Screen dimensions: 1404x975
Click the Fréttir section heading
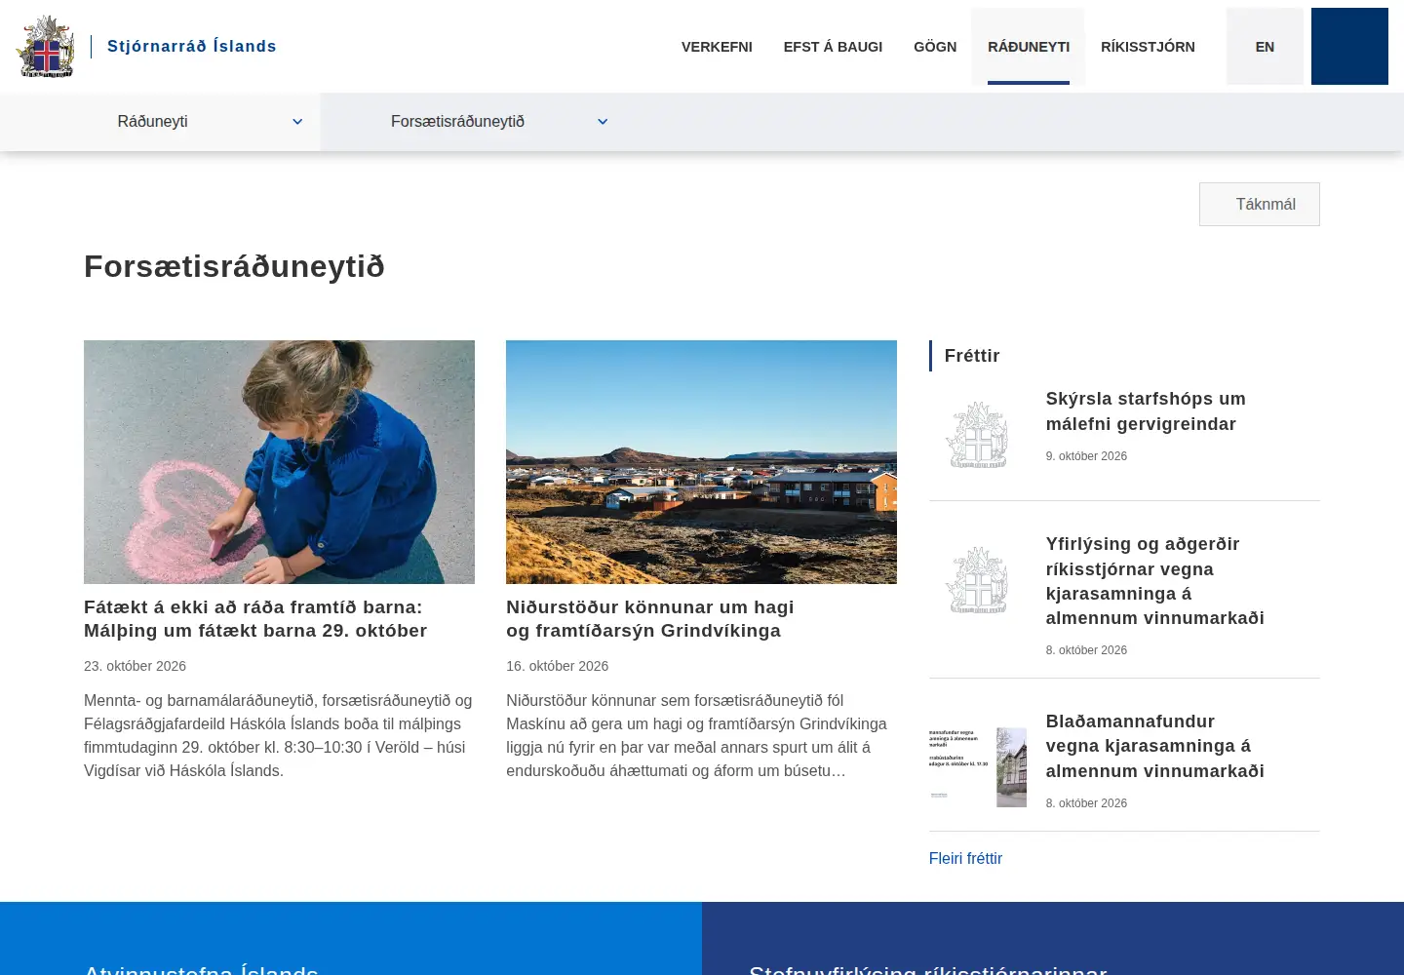point(972,356)
